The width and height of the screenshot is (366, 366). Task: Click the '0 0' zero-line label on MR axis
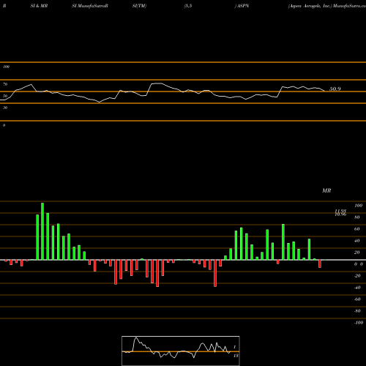coord(359,264)
